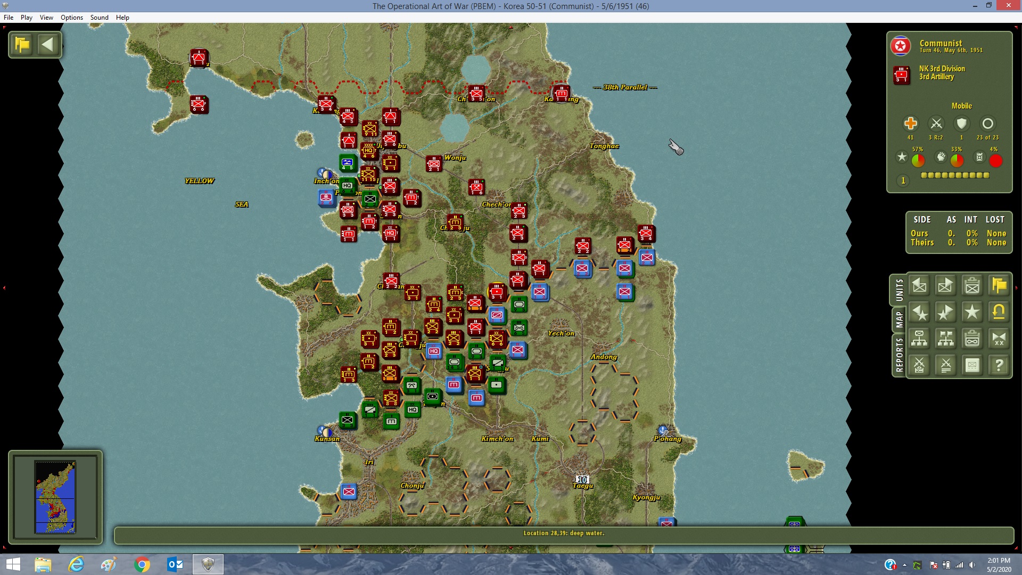Click the crossed swords attack strength icon
The width and height of the screenshot is (1022, 575).
[936, 124]
